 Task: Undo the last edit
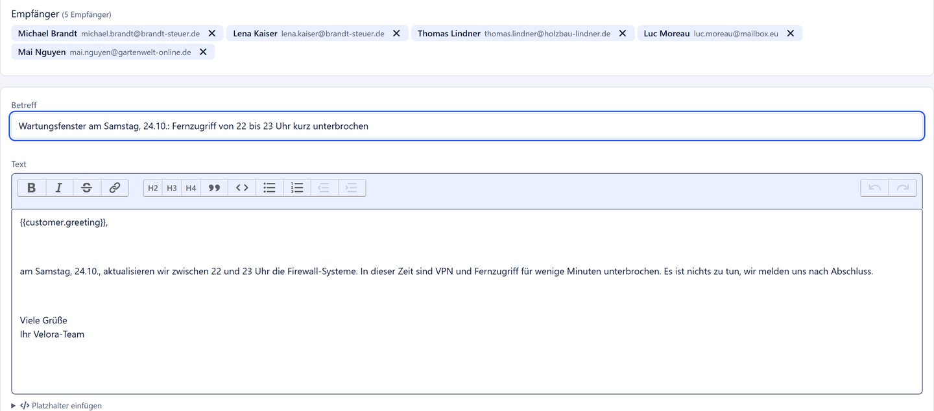[x=875, y=188]
